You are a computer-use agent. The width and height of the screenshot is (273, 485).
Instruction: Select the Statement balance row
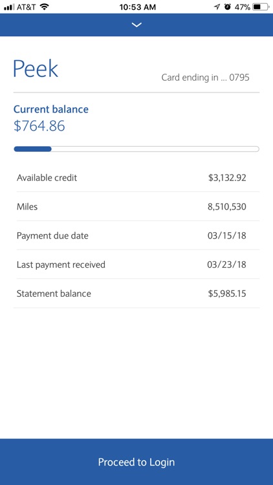(136, 293)
